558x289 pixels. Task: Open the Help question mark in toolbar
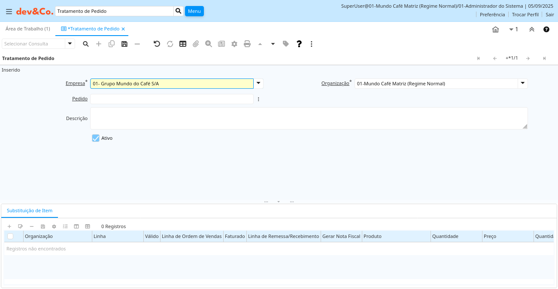point(299,44)
